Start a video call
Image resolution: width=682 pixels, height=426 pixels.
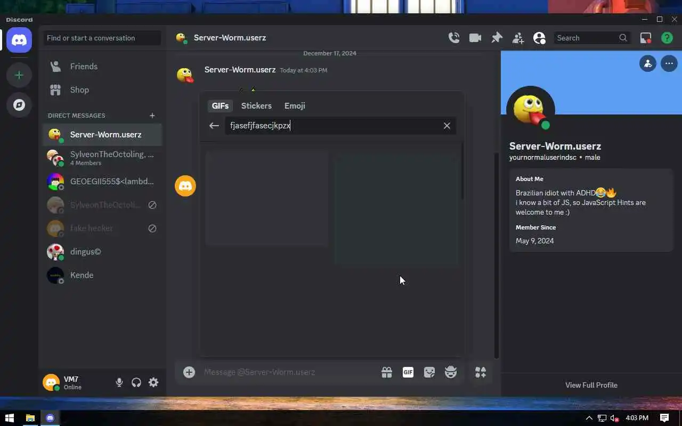click(x=475, y=38)
